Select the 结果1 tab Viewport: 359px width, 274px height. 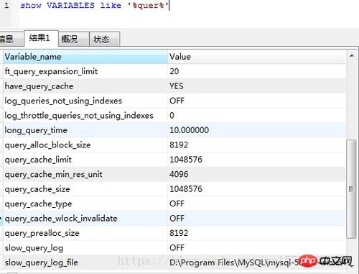pos(42,38)
